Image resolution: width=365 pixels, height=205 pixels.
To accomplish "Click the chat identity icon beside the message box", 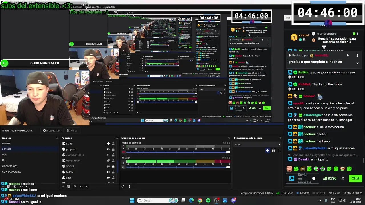I will (x=292, y=179).
